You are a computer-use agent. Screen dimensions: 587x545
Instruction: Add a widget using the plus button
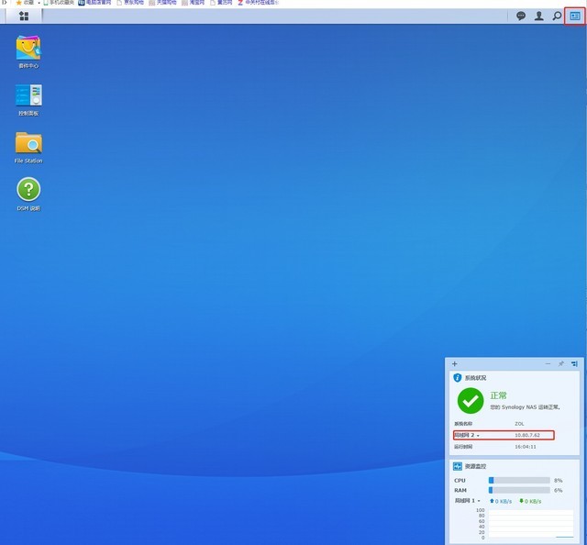454,364
